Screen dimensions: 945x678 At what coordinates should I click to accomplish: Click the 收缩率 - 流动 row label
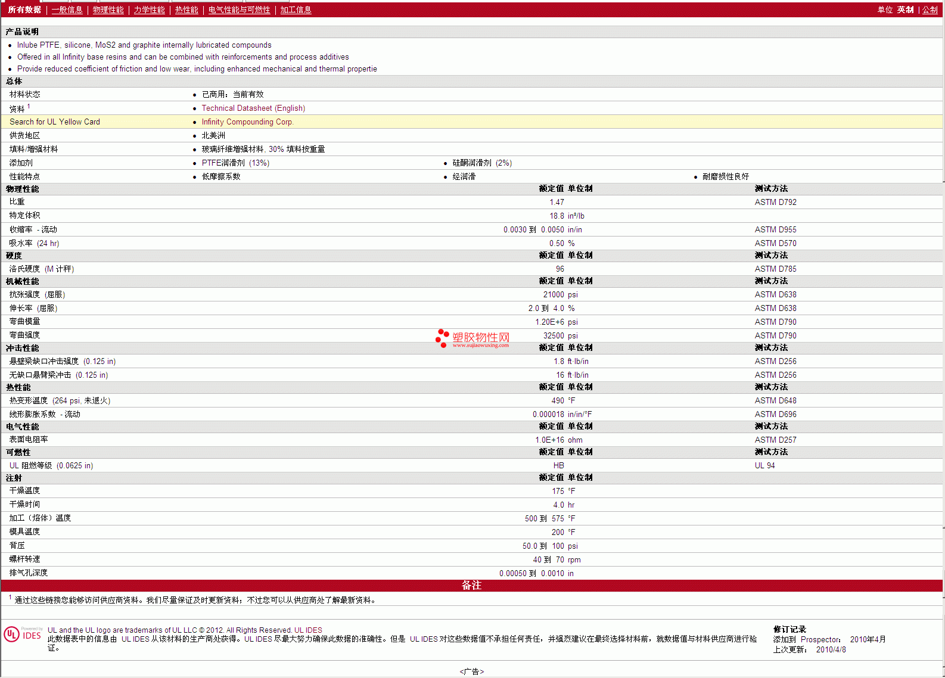tap(33, 230)
